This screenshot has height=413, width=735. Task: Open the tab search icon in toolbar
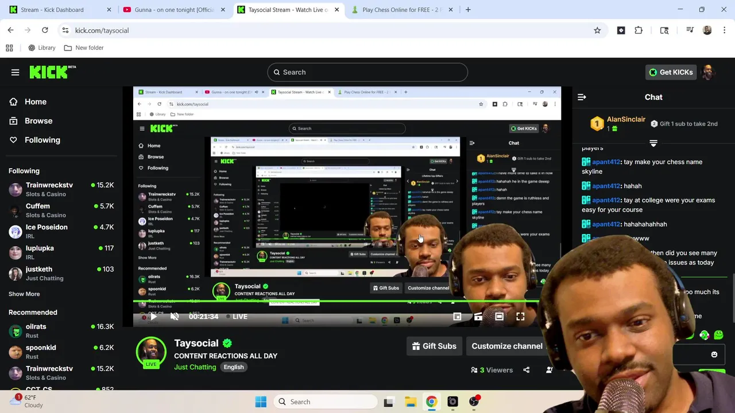click(x=664, y=30)
